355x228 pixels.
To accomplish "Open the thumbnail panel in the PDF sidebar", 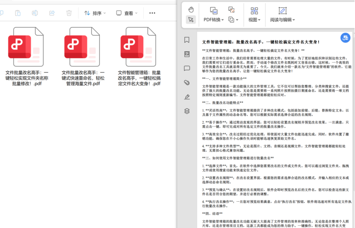I will point(187,54).
